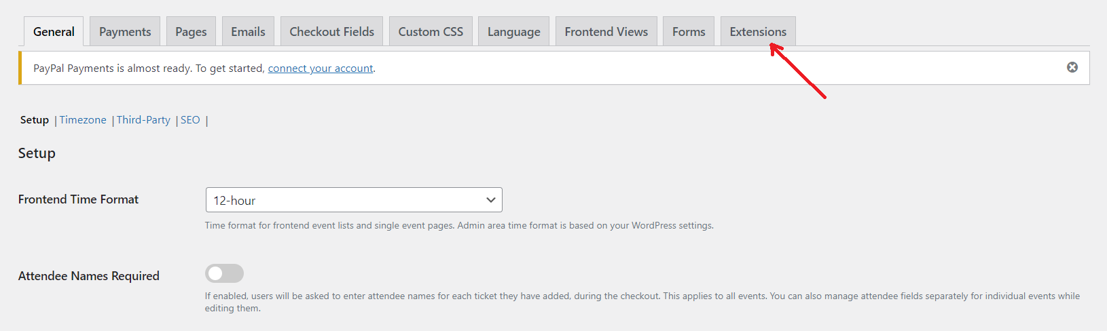
Task: Select the Setup section link
Action: coord(35,120)
